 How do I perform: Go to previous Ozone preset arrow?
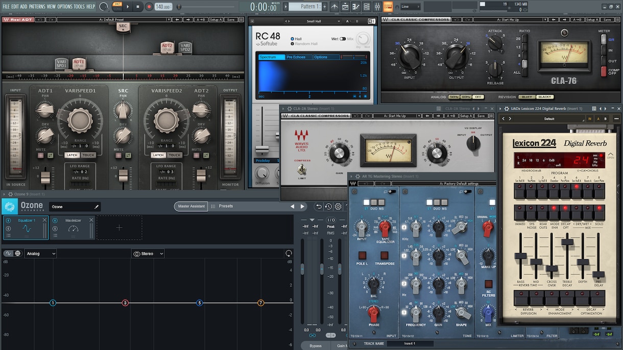click(x=292, y=207)
